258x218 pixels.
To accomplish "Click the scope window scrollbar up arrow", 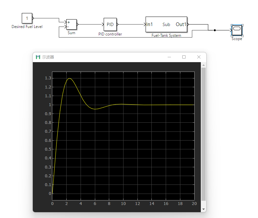I will coord(203,65).
